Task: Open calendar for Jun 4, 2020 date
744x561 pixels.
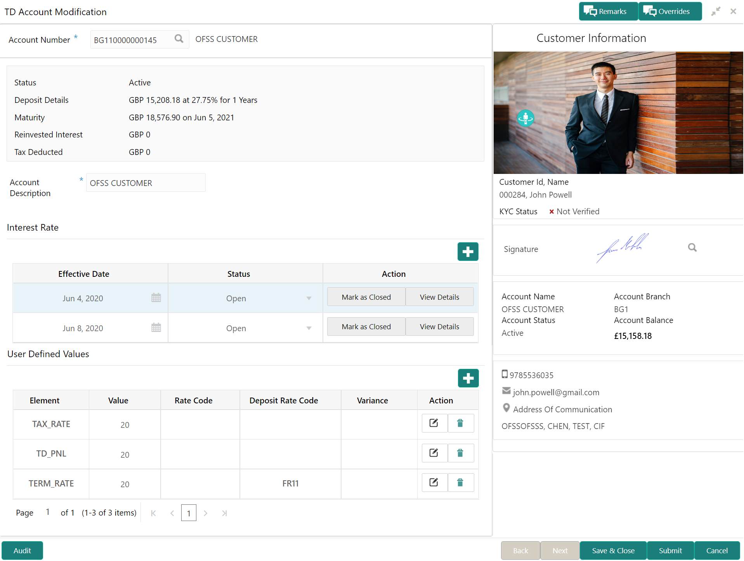Action: tap(156, 298)
